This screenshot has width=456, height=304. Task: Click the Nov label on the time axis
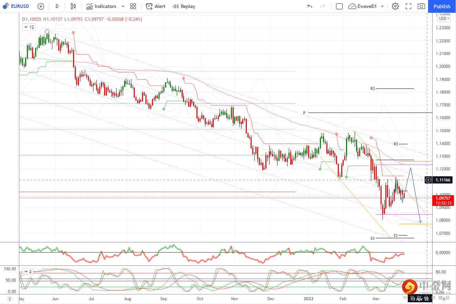(234, 298)
